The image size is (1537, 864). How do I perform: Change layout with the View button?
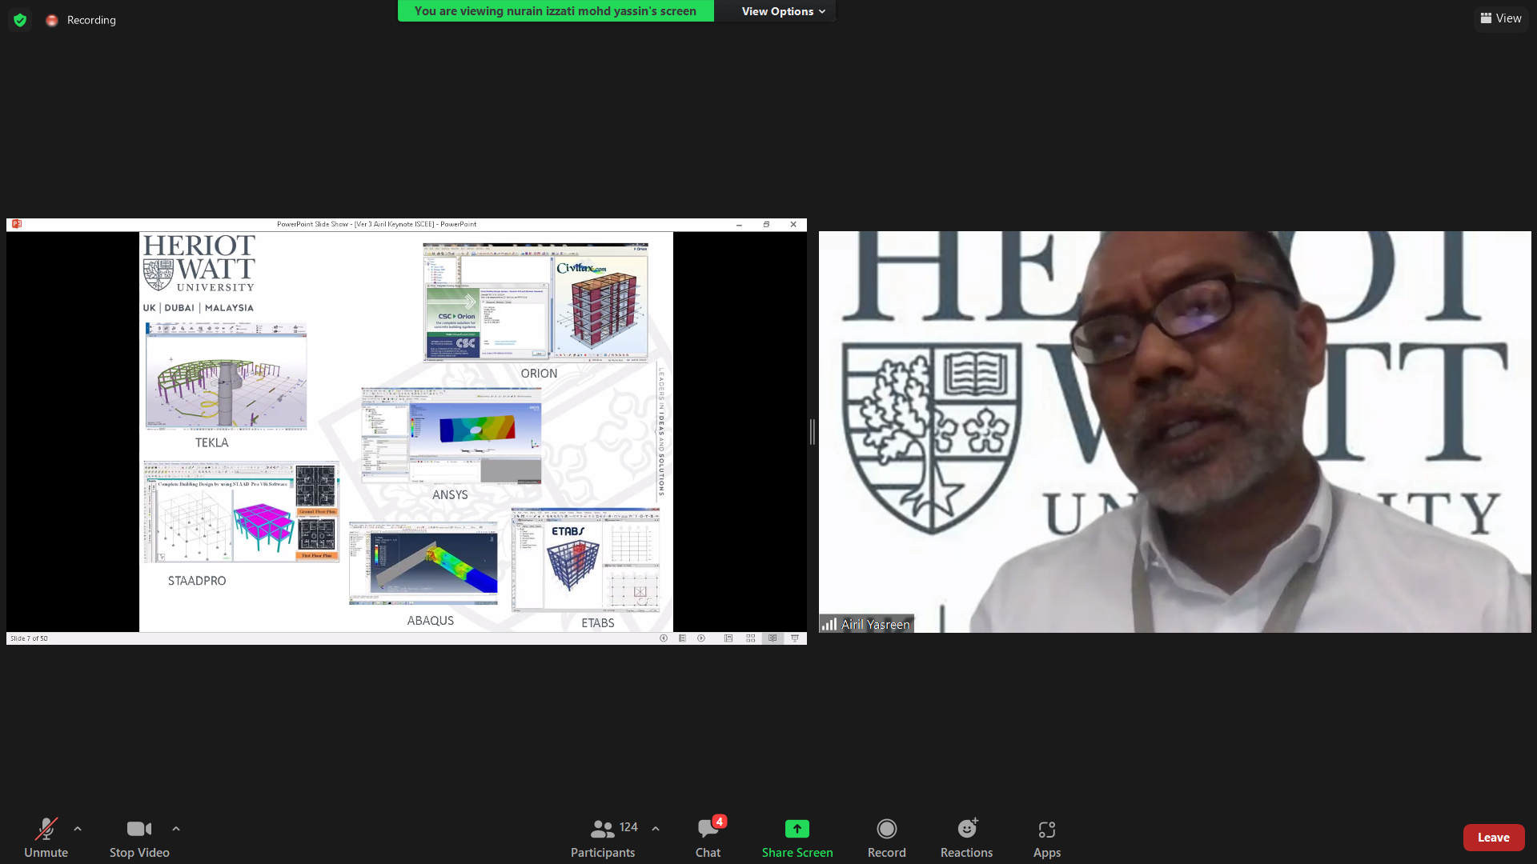click(1501, 18)
